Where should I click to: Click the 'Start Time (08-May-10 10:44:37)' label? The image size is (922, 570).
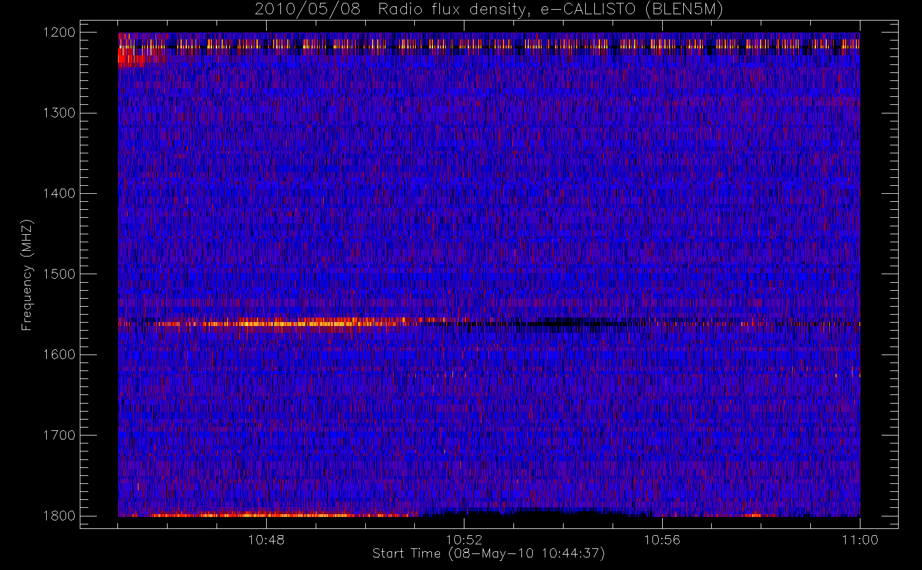(488, 553)
